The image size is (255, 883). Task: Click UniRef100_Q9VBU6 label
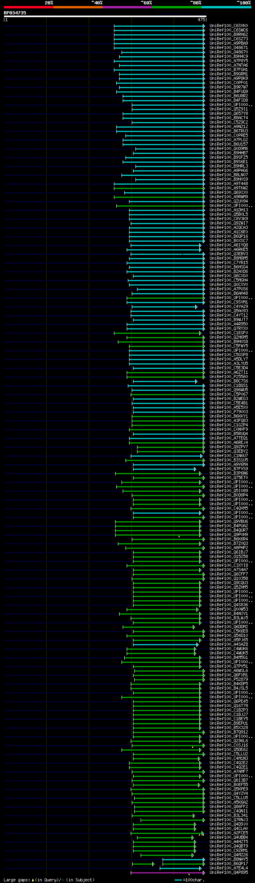coord(229,522)
